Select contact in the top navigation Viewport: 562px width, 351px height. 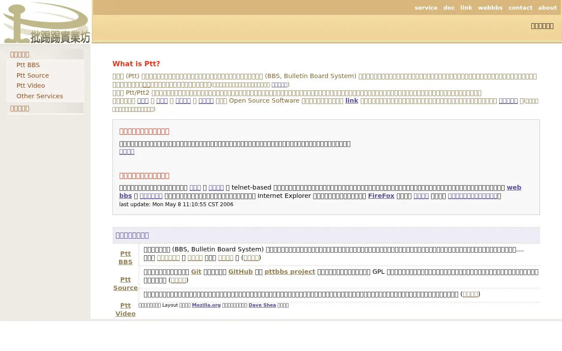tap(520, 7)
